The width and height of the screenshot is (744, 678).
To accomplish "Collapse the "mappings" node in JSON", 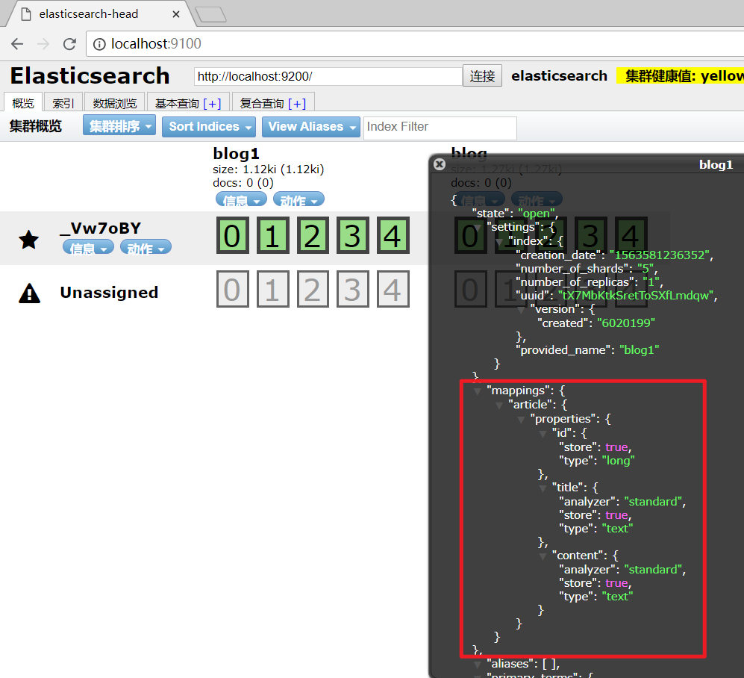I will click(478, 391).
